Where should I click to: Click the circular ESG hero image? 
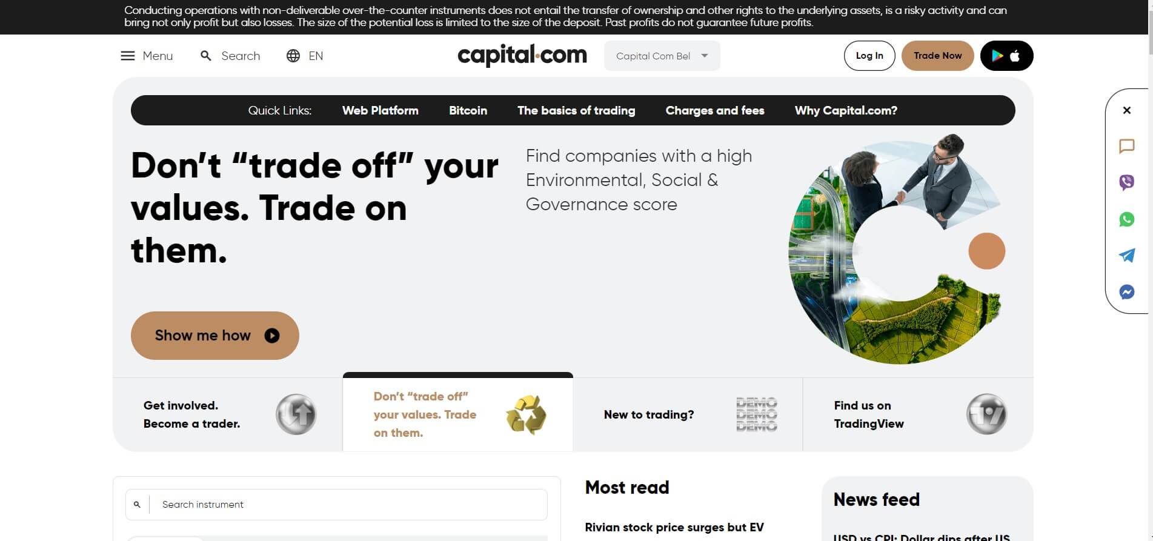click(x=897, y=249)
